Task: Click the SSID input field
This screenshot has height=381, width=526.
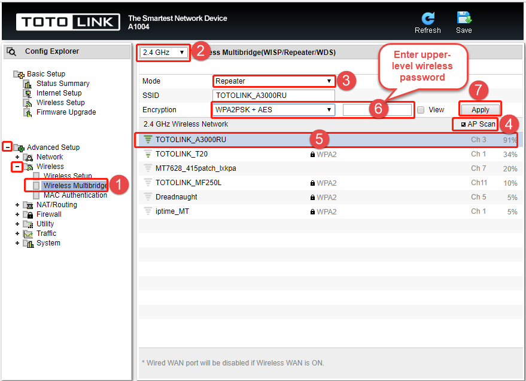Action: (x=273, y=96)
